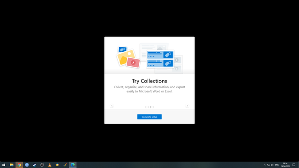Click the Complete setup button
299x168 pixels.
pyautogui.click(x=149, y=117)
